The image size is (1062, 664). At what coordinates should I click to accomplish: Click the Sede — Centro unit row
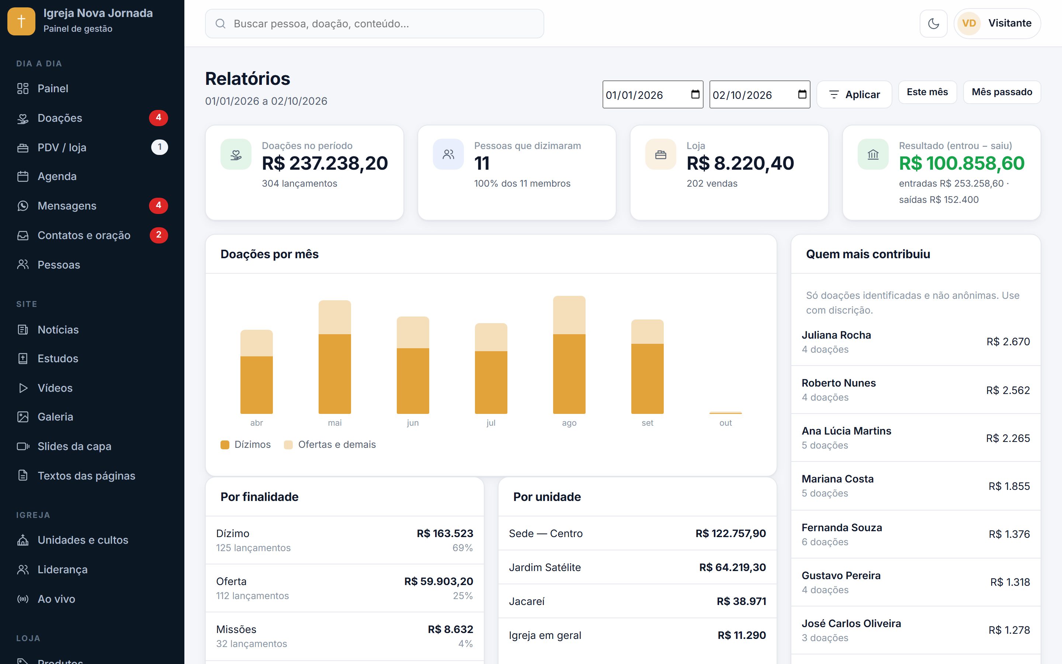point(637,533)
